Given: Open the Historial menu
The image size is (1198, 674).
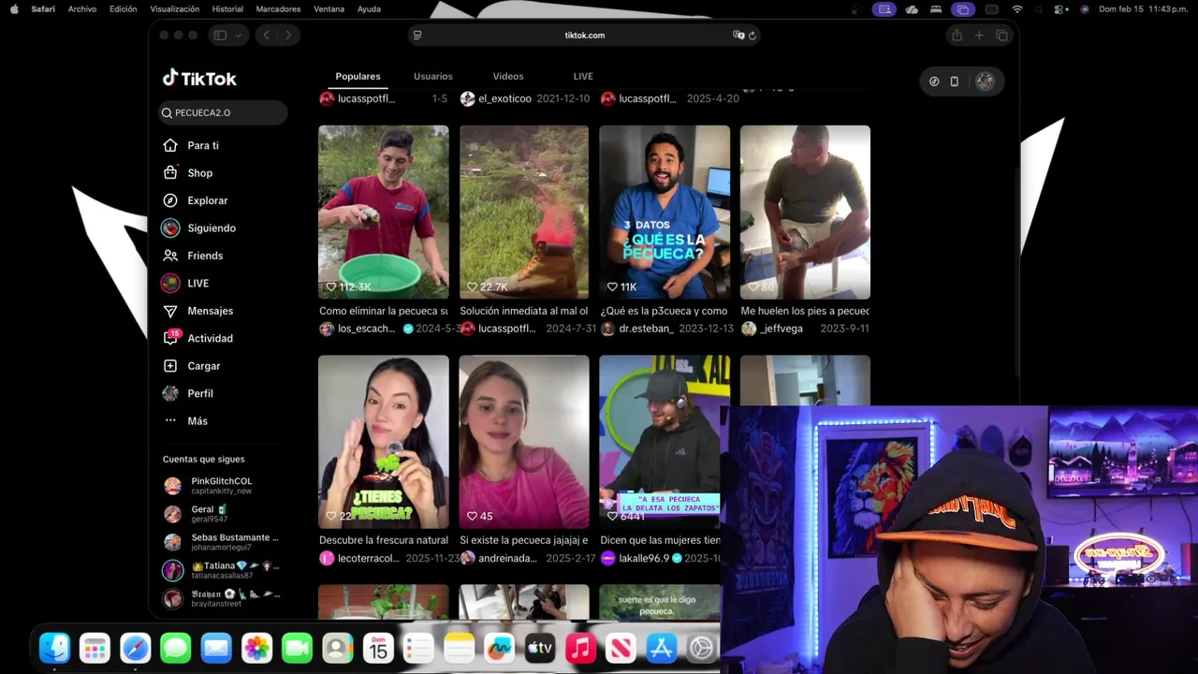Looking at the screenshot, I should [227, 9].
